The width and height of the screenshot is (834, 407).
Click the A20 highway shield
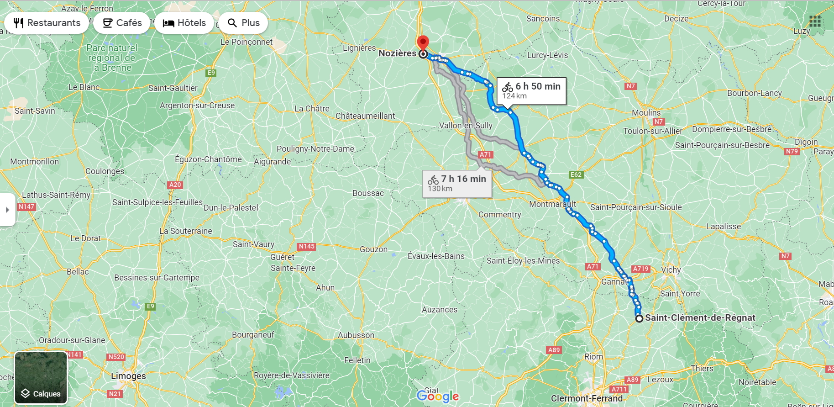click(175, 185)
